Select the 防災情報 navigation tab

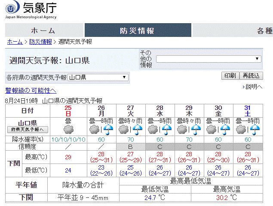click(x=137, y=30)
